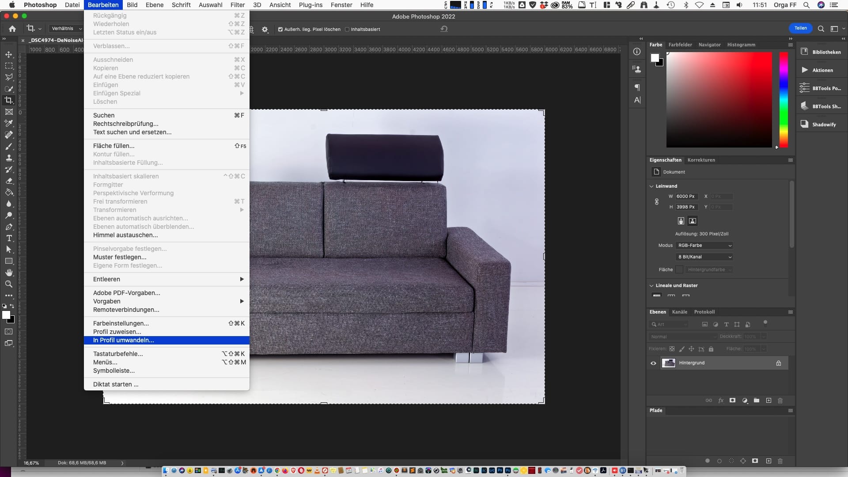The image size is (848, 477).
Task: Collapse the Leinwand section
Action: tap(651, 186)
